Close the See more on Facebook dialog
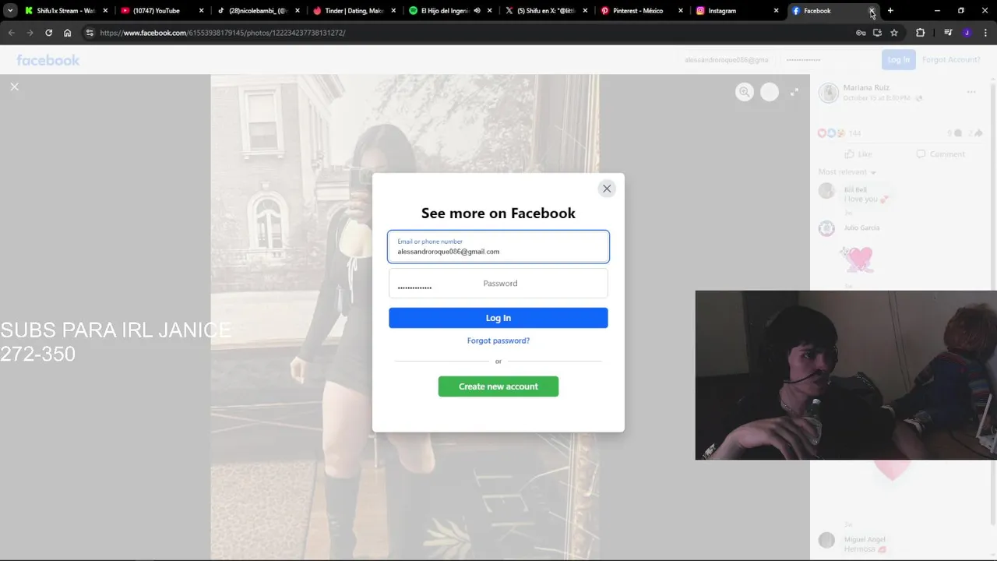 pos(607,189)
